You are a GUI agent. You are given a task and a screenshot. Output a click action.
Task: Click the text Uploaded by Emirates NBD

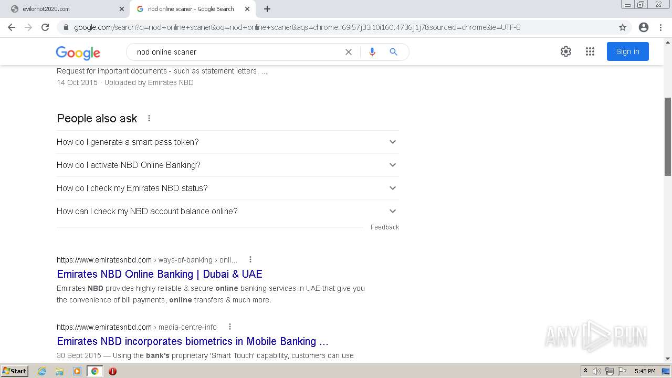coord(149,82)
